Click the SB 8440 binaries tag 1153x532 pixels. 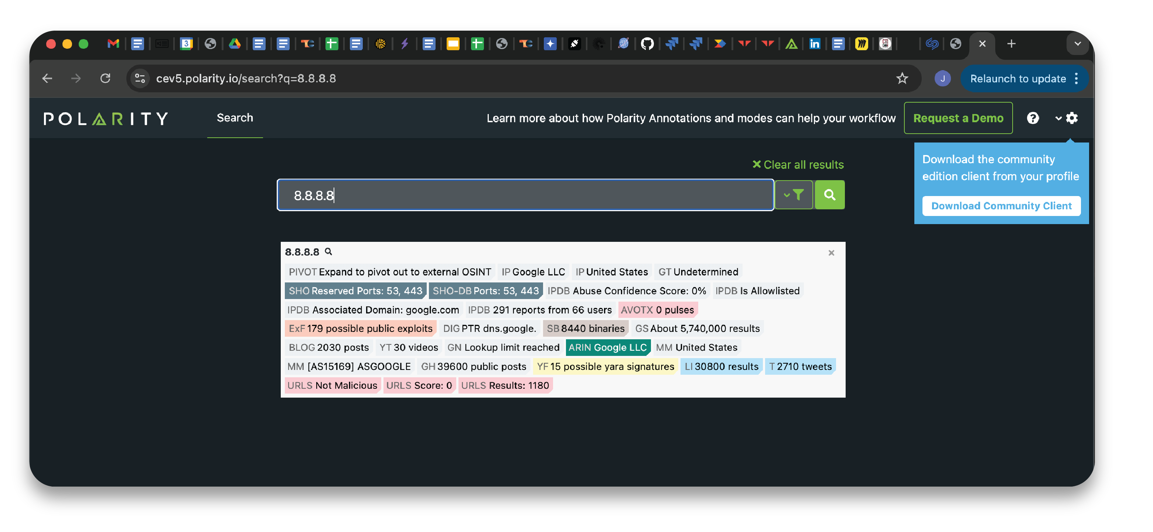[x=586, y=329]
